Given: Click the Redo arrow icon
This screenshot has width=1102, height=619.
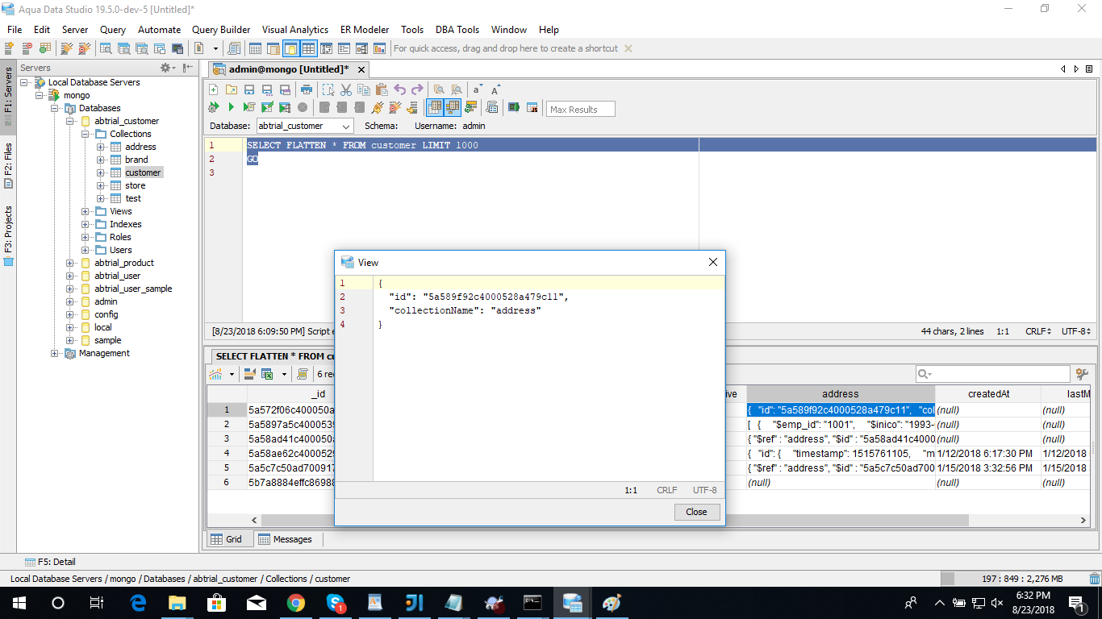Looking at the screenshot, I should [x=417, y=89].
